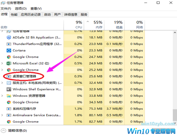Select the 系统和压缩内存 process name
This screenshot has width=177, height=135.
click(x=25, y=109)
